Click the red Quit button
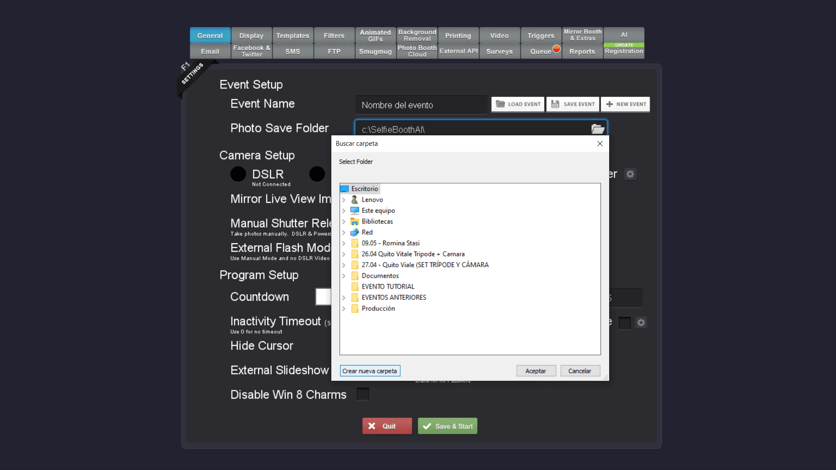 coord(387,426)
